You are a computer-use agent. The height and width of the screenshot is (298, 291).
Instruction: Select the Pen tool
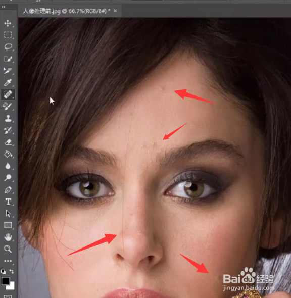(x=8, y=190)
